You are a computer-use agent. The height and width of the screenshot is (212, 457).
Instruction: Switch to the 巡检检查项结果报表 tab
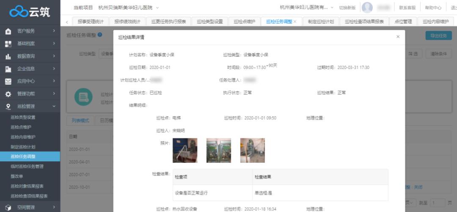364,22
